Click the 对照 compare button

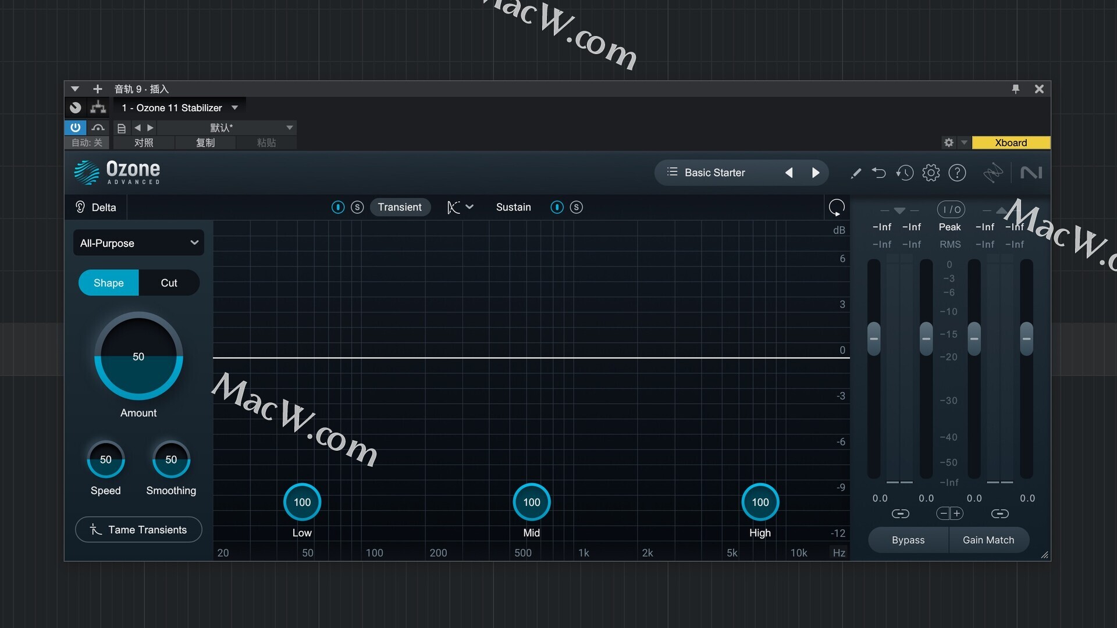144,143
